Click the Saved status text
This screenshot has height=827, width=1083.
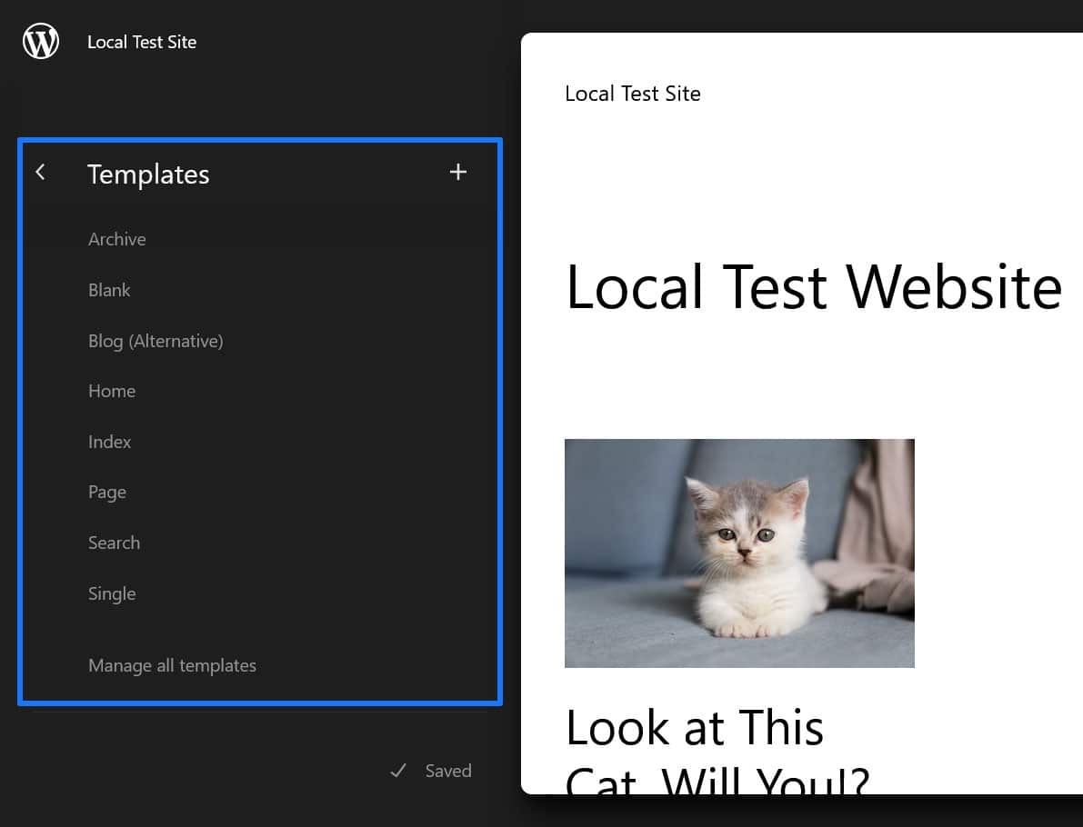pos(448,771)
